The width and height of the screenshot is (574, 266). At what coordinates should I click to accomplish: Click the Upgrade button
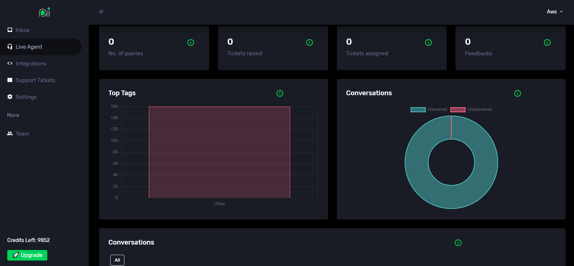point(27,255)
